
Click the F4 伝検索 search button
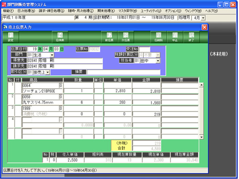point(60,37)
